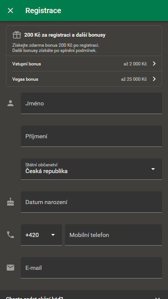Image resolution: width=168 pixels, height=299 pixels.
Task: Expand the Státní občanství dropdown arrow
Action: (153, 169)
